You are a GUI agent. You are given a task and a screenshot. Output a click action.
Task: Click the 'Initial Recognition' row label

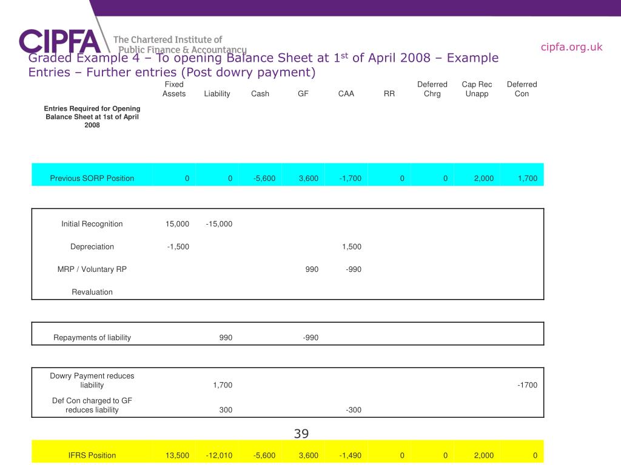point(92,224)
